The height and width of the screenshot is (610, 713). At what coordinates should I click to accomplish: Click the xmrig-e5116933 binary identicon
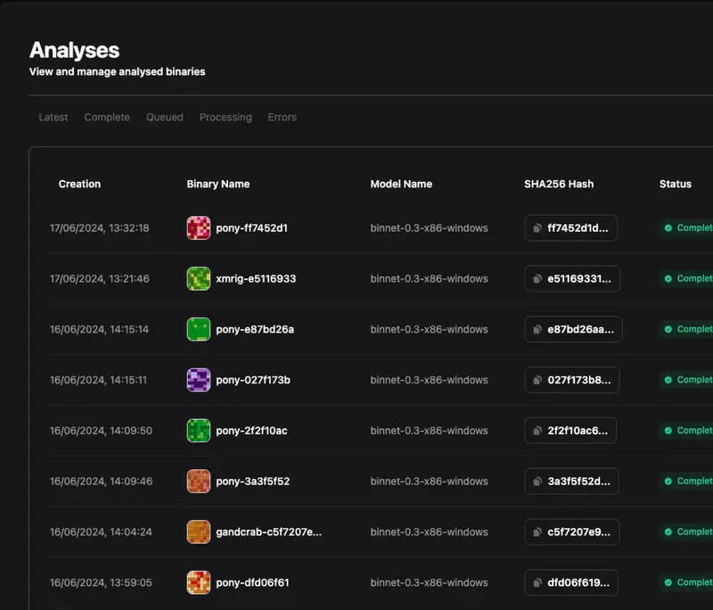(199, 278)
